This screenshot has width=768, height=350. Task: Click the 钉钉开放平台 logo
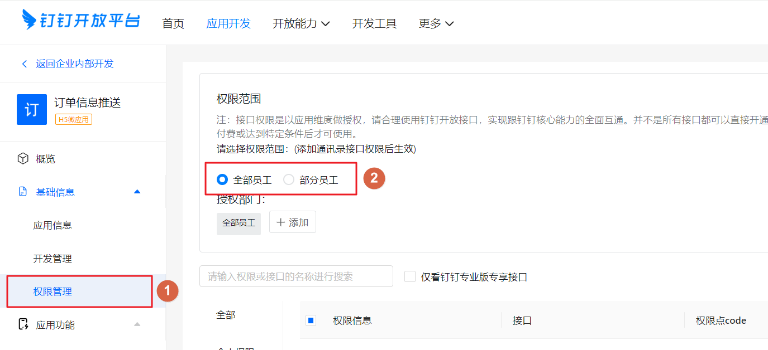pyautogui.click(x=80, y=21)
